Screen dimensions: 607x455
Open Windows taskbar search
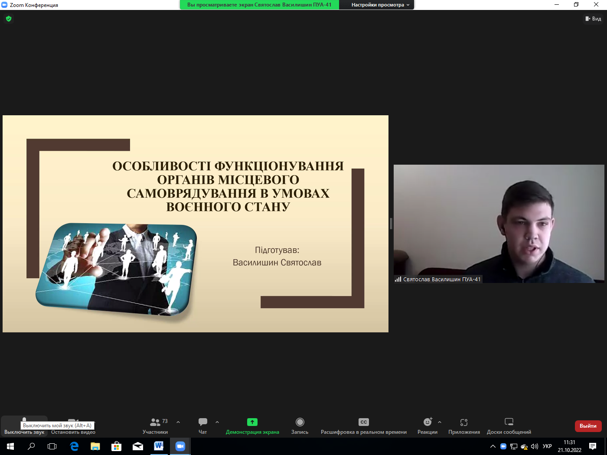31,446
